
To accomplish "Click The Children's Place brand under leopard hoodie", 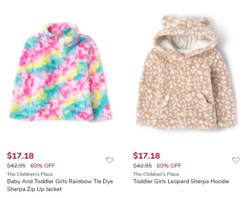I will (x=156, y=174).
